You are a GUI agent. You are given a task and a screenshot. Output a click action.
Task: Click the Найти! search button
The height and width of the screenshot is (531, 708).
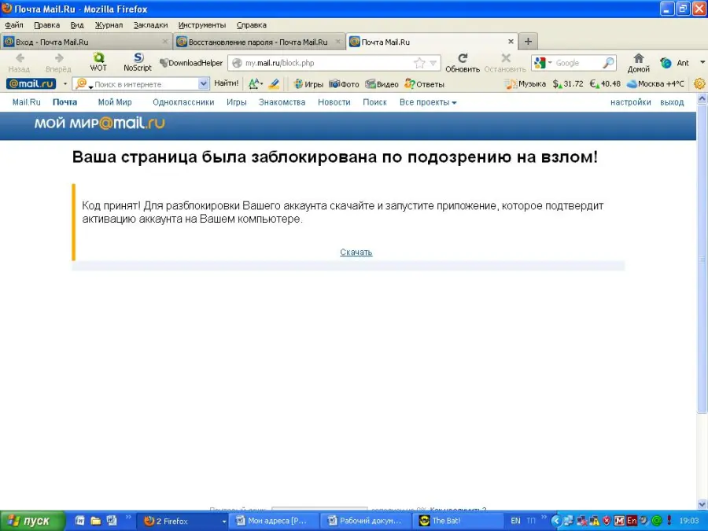tap(227, 83)
